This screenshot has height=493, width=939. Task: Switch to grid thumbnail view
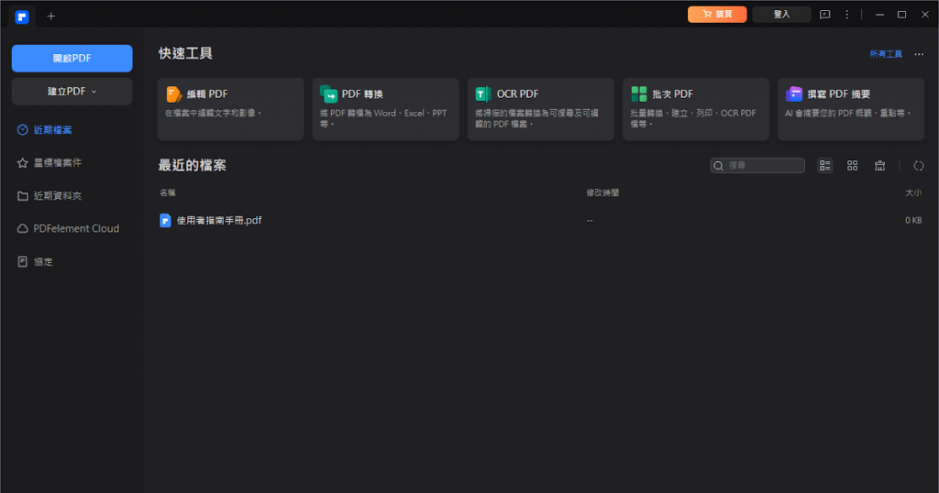852,166
